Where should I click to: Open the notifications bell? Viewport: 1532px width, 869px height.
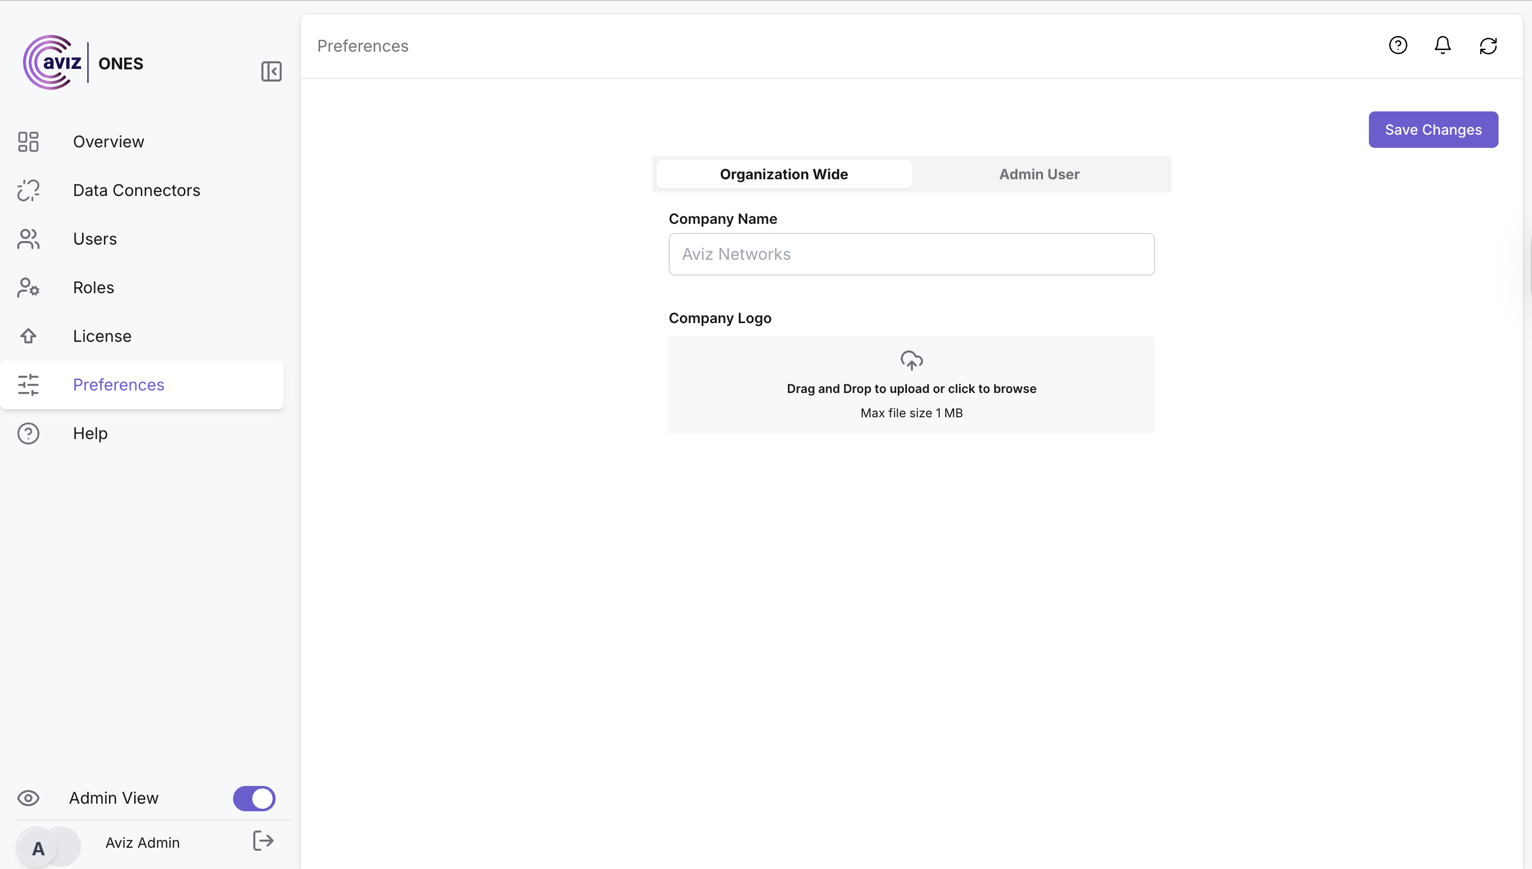point(1442,46)
